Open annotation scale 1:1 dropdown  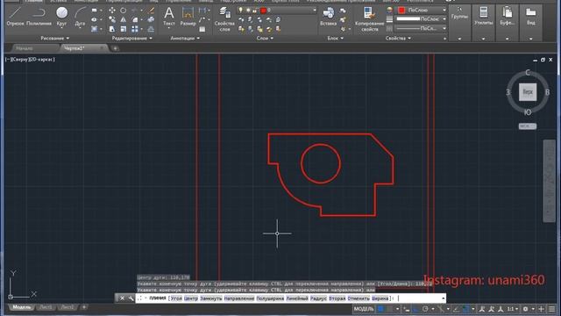[513, 309]
